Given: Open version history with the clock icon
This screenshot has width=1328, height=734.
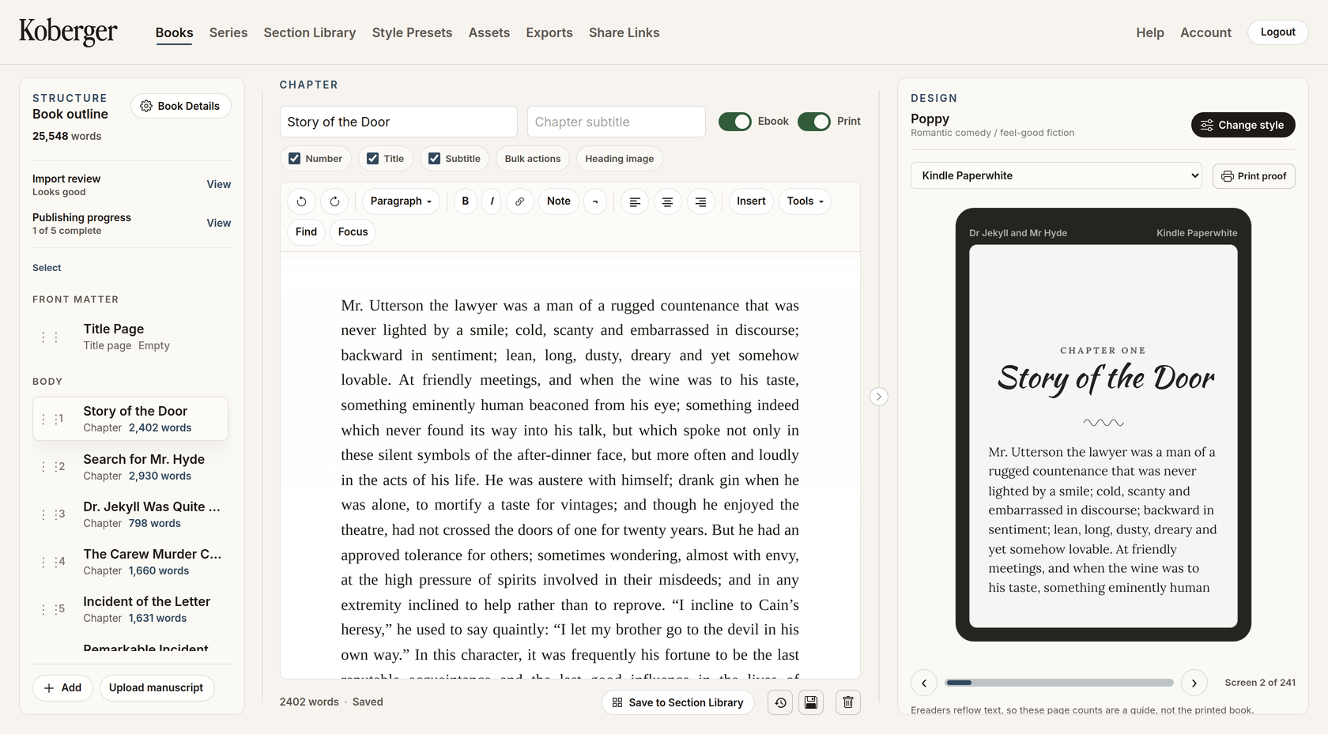Looking at the screenshot, I should click(780, 702).
